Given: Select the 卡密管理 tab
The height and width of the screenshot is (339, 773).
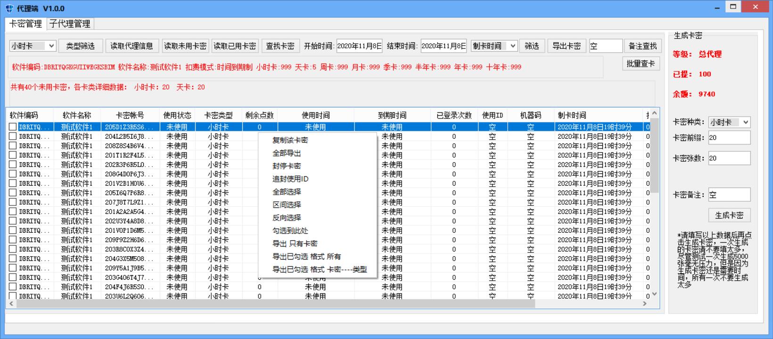Looking at the screenshot, I should 25,24.
